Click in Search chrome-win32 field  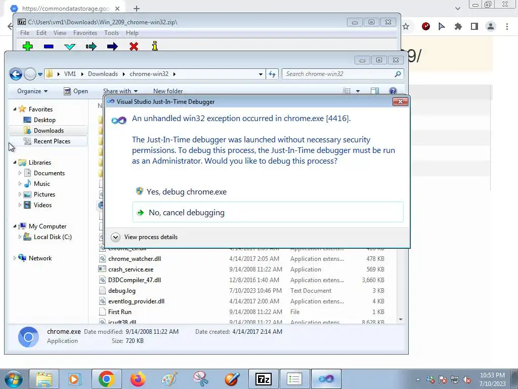[339, 74]
